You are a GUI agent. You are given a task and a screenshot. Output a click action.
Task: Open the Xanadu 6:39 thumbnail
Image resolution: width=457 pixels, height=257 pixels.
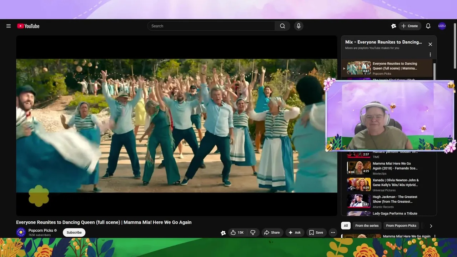tap(359, 185)
